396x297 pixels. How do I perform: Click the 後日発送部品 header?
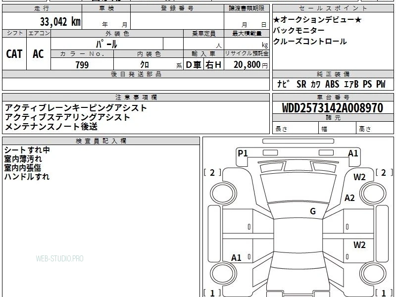(x=136, y=74)
